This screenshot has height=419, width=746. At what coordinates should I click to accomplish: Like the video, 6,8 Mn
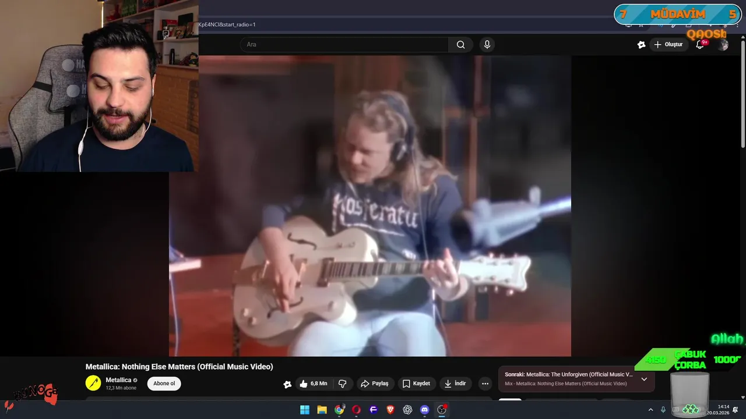314,384
